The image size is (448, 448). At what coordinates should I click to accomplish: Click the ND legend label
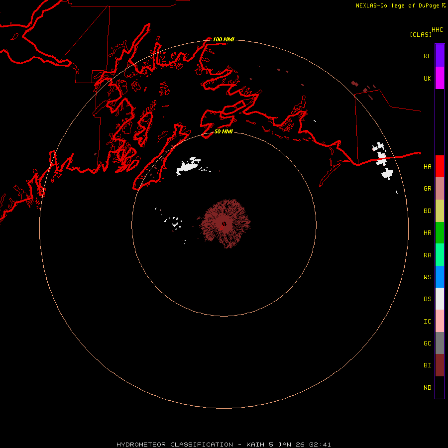pyautogui.click(x=427, y=388)
